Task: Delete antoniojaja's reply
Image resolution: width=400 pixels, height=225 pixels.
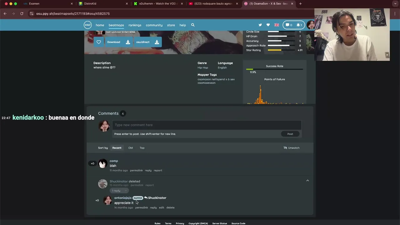Action: click(170, 207)
